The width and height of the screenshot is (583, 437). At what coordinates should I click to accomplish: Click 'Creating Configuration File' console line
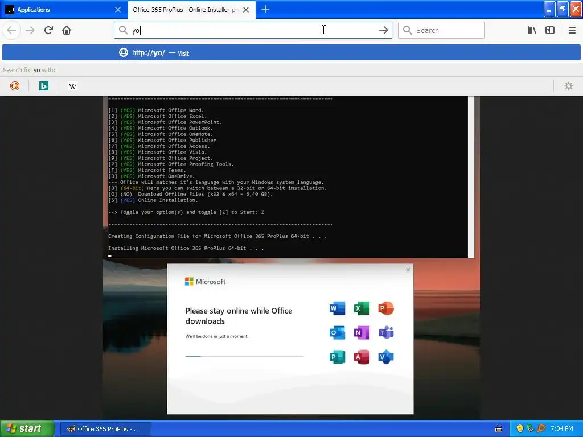217,236
